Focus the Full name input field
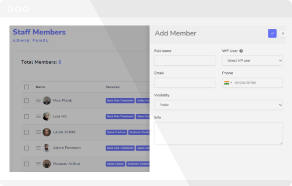Image resolution: width=292 pixels, height=186 pixels. tap(184, 60)
